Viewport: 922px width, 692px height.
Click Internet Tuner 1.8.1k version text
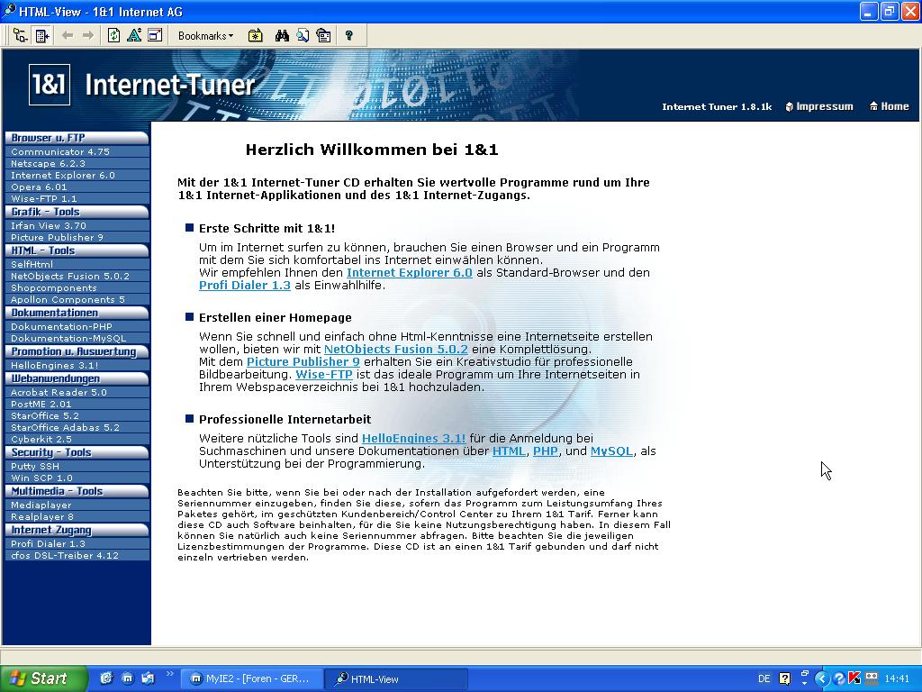pyautogui.click(x=717, y=106)
